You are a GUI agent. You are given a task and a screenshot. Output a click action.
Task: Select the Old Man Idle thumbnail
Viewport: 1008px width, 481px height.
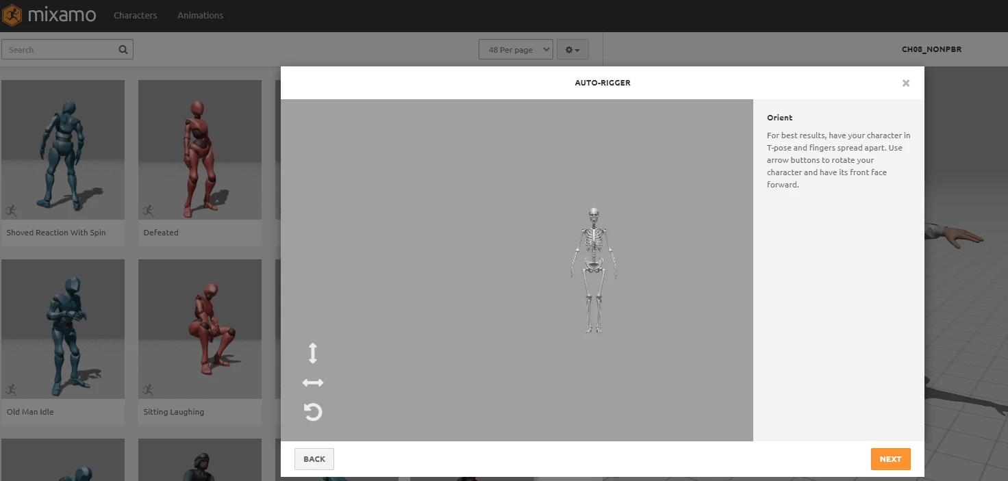[x=63, y=329]
